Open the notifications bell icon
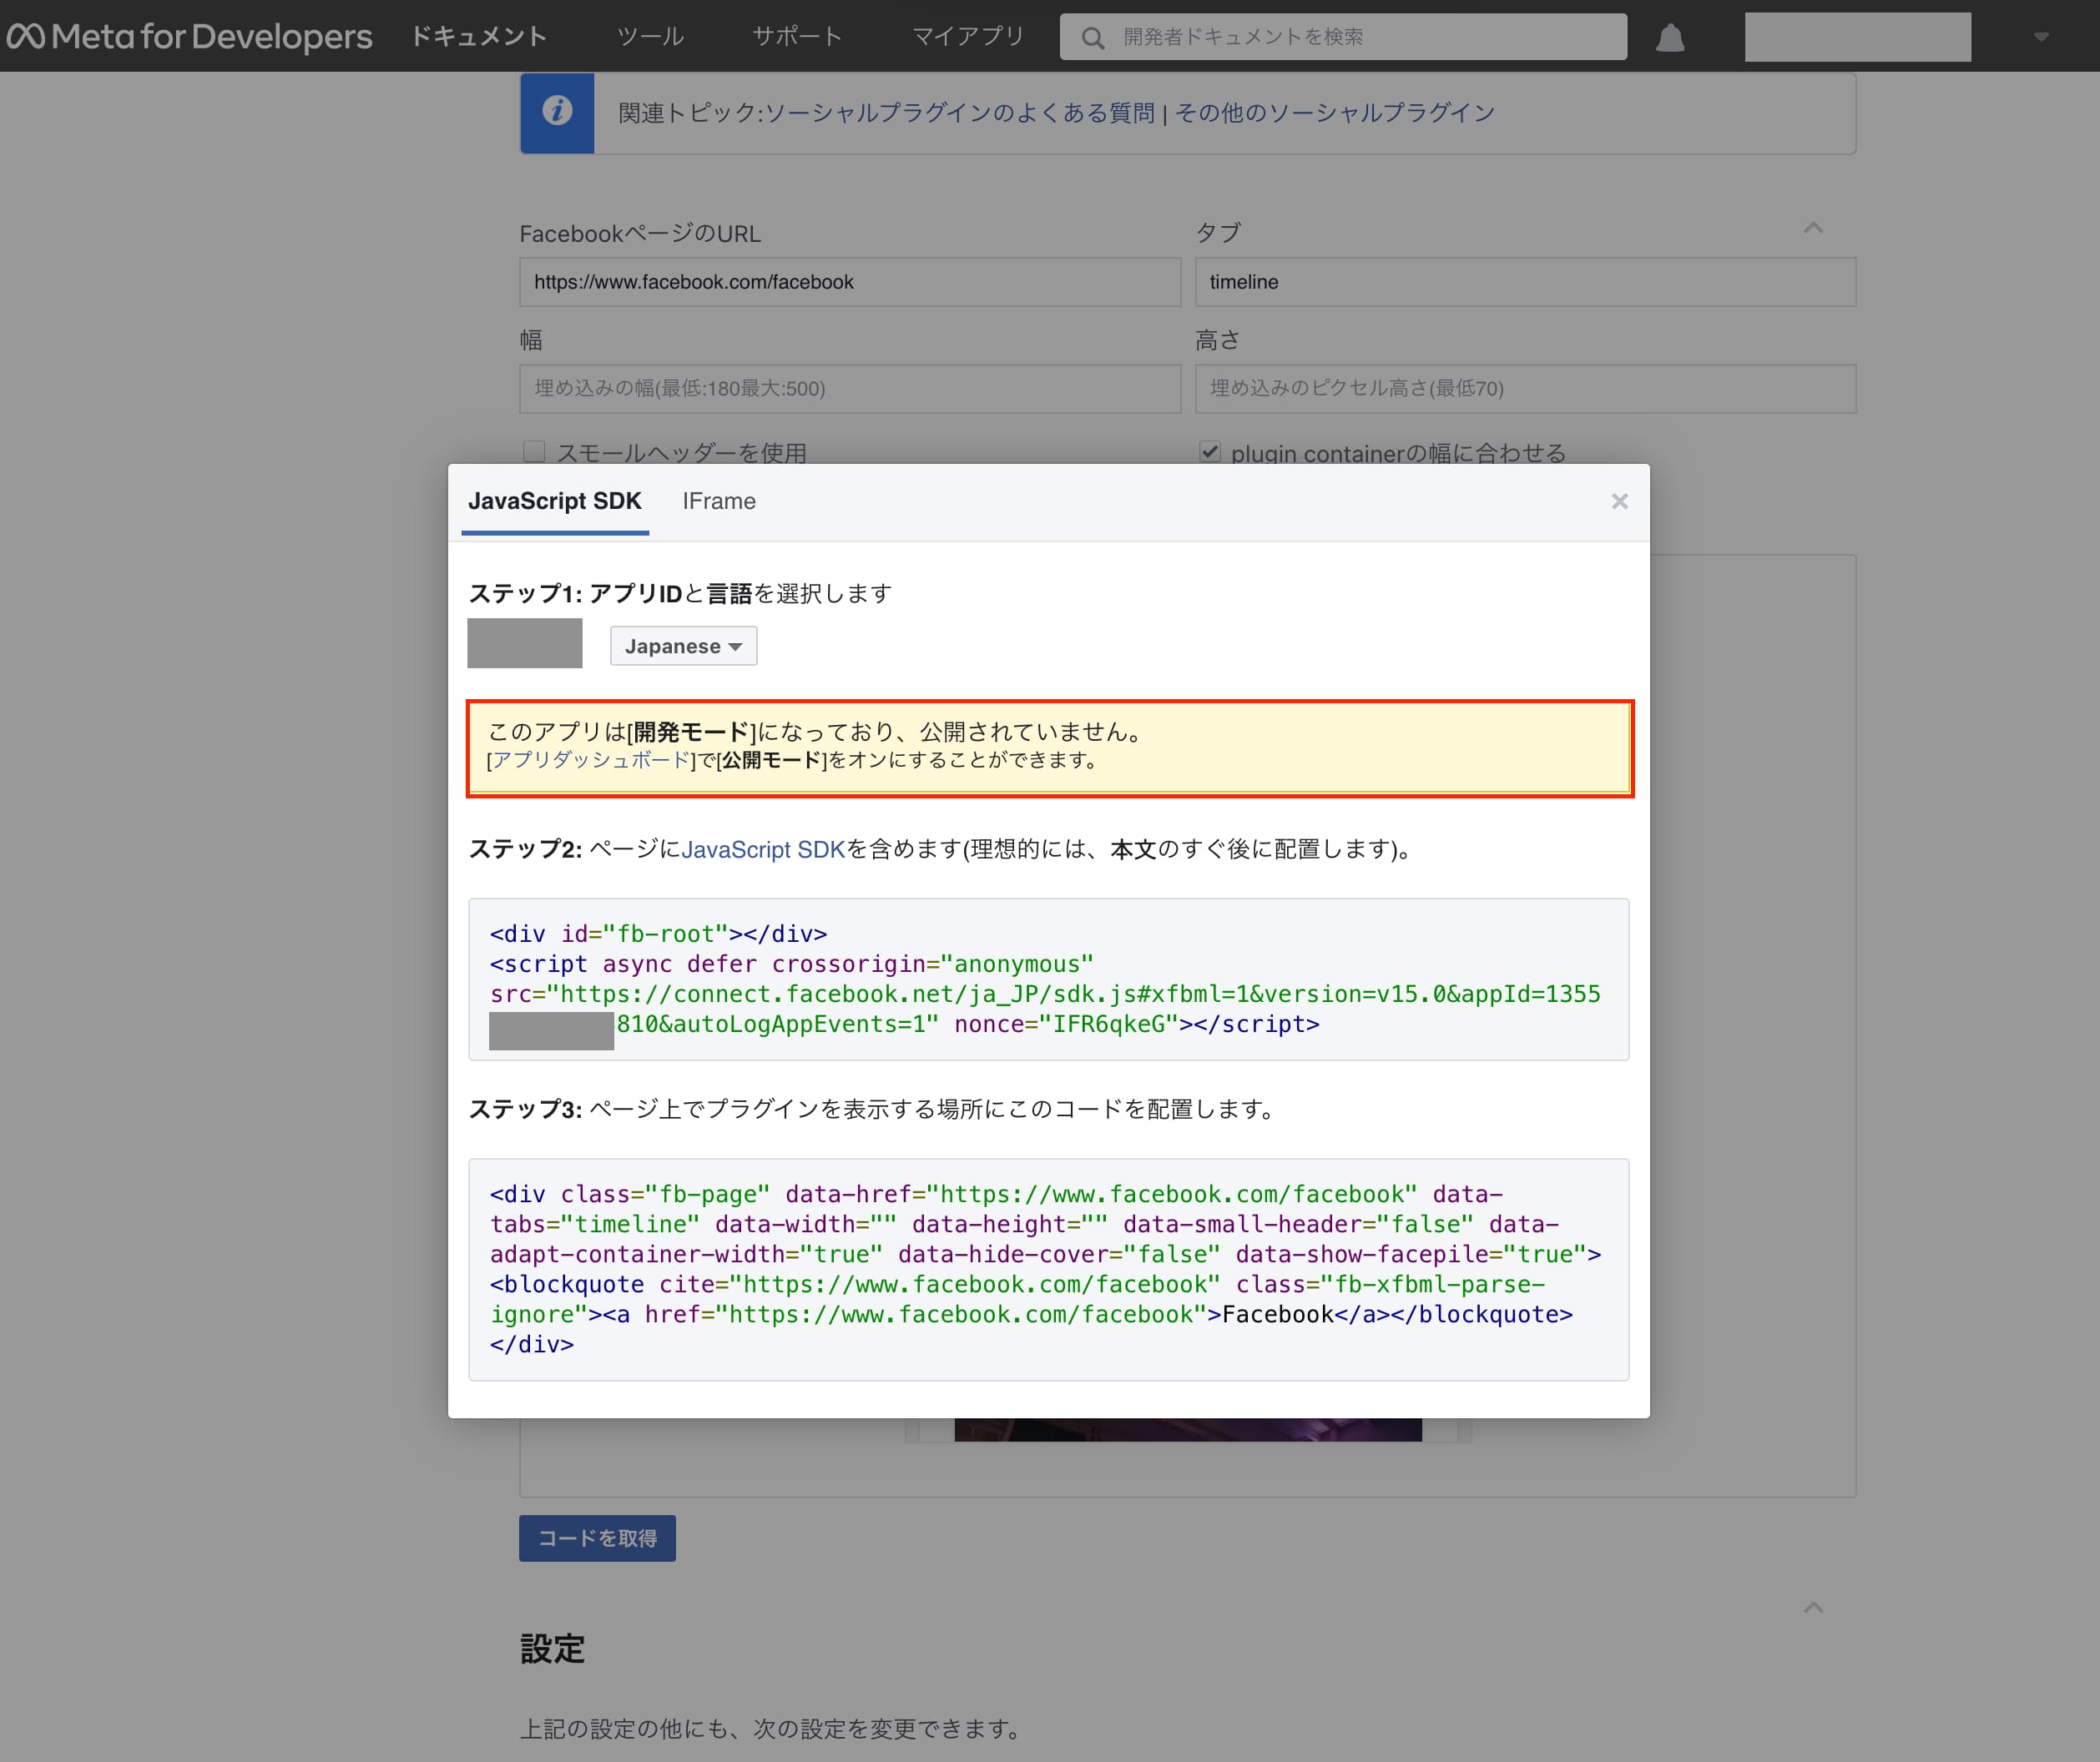The image size is (2100, 1762). click(x=1670, y=38)
